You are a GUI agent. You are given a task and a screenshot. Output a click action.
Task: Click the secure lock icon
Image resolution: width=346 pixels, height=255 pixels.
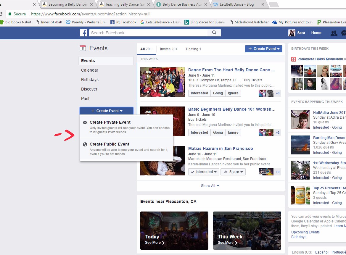coord(10,14)
